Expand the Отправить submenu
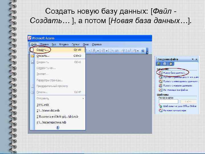 coord(58,98)
